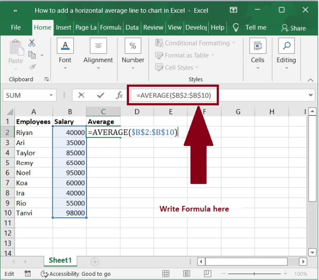Expand the Number format group dropdown
The height and width of the screenshot is (280, 319).
click(133, 68)
